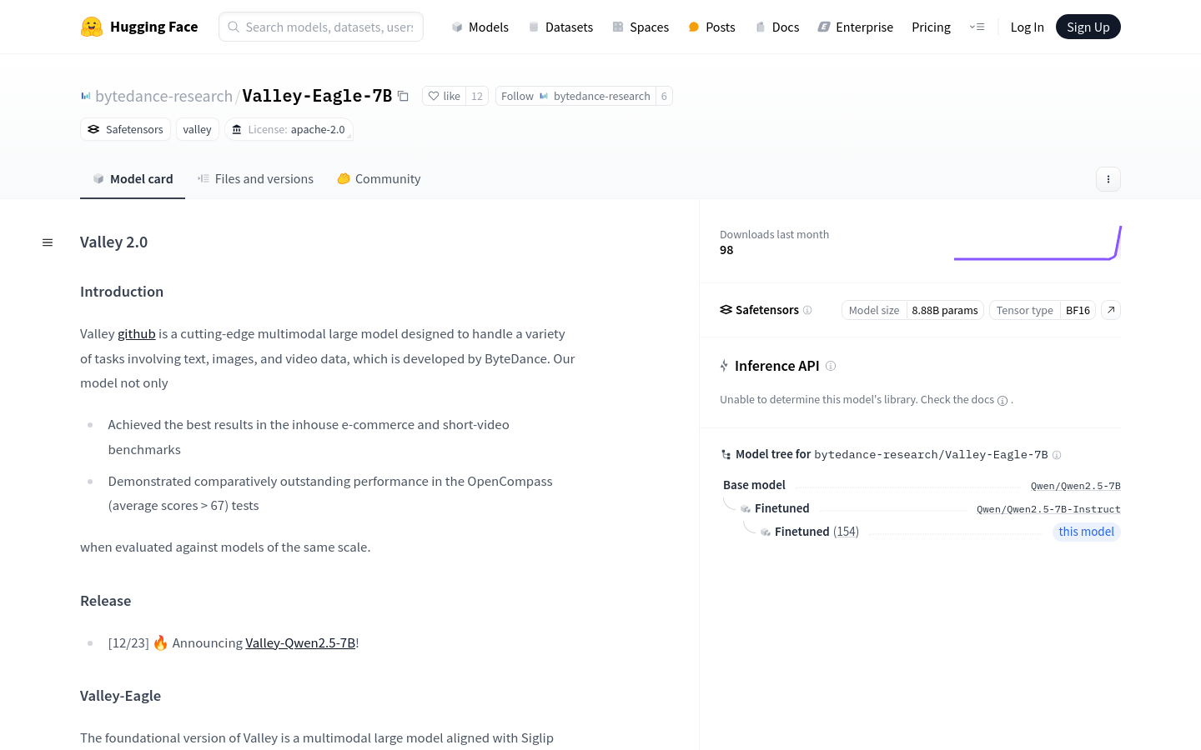Viewport: 1201px width, 750px height.
Task: Open Pricing page
Action: pos(931,27)
